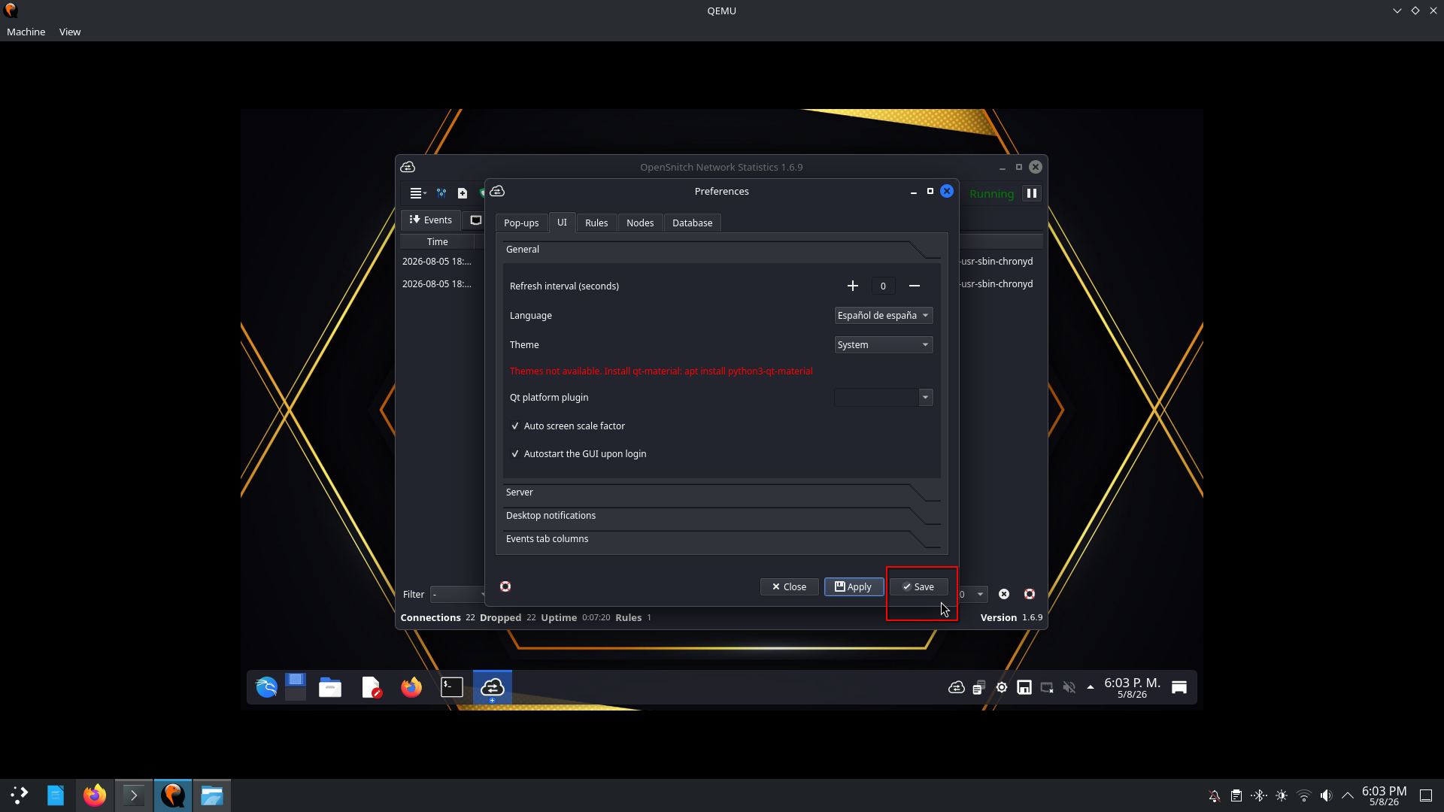Screen dimensions: 1444x812
Task: Click the help lifebuoy icon in Preferences
Action: [x=505, y=586]
